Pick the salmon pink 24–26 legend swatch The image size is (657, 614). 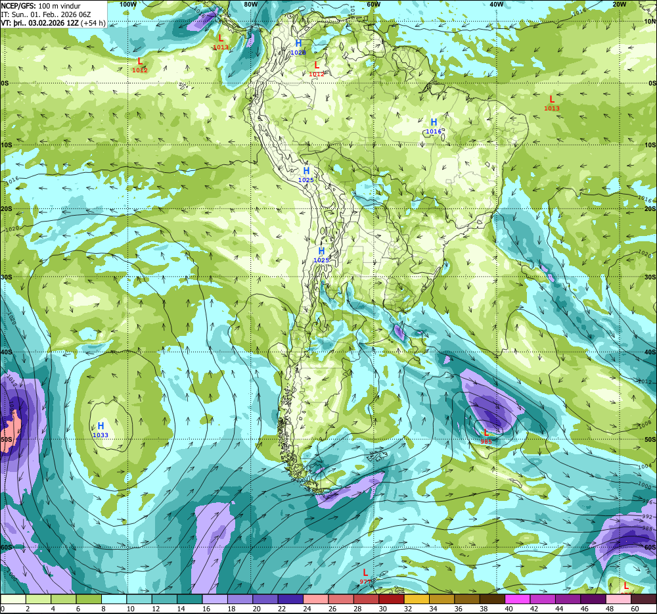pos(316,600)
